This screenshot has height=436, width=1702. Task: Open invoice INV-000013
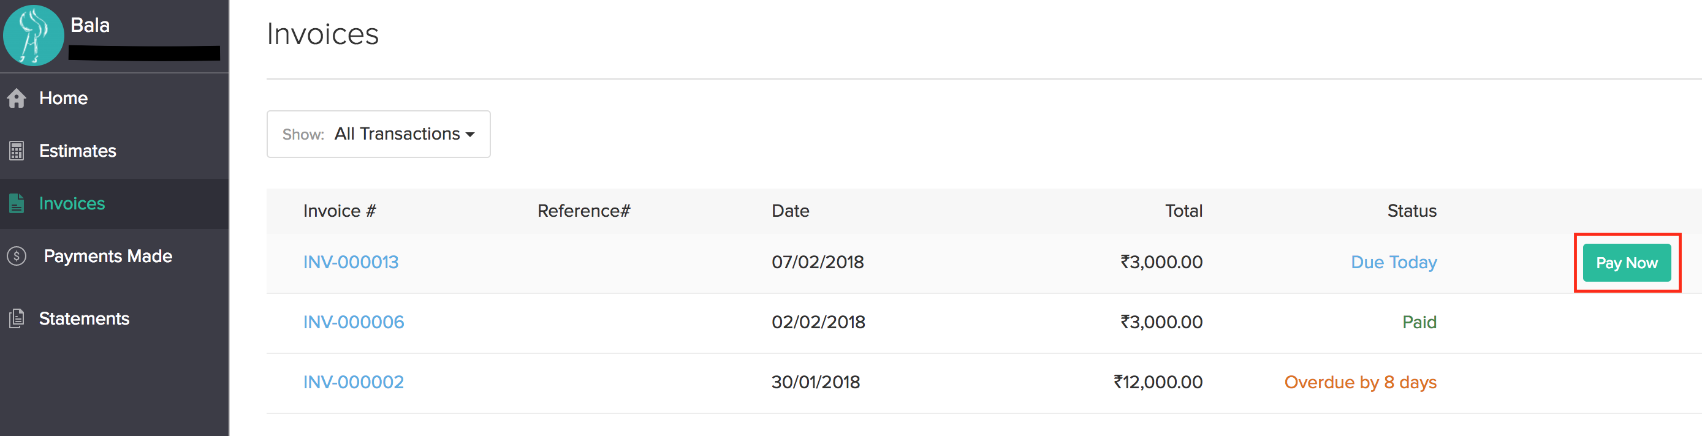pyautogui.click(x=351, y=262)
